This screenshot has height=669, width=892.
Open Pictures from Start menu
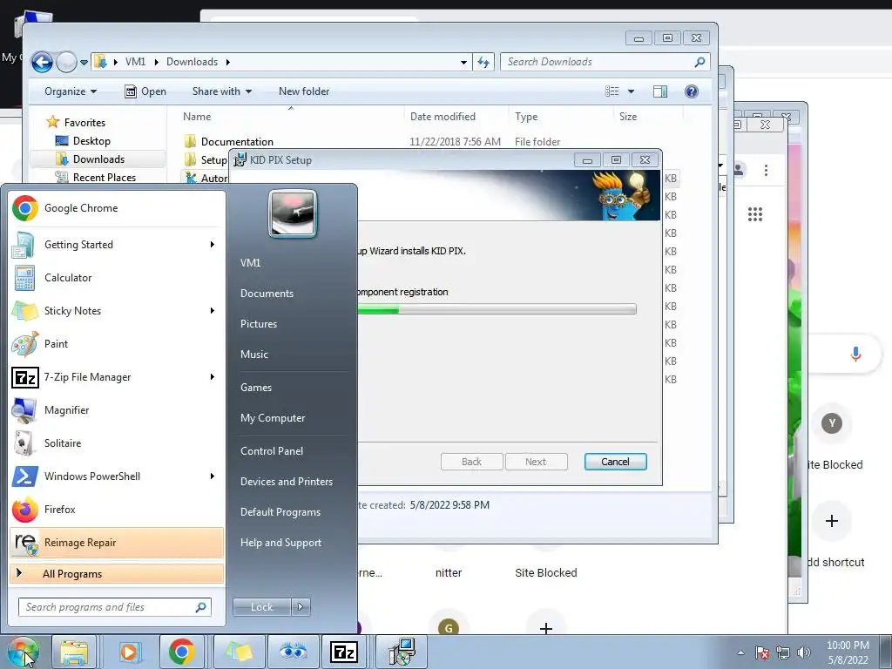[258, 324]
